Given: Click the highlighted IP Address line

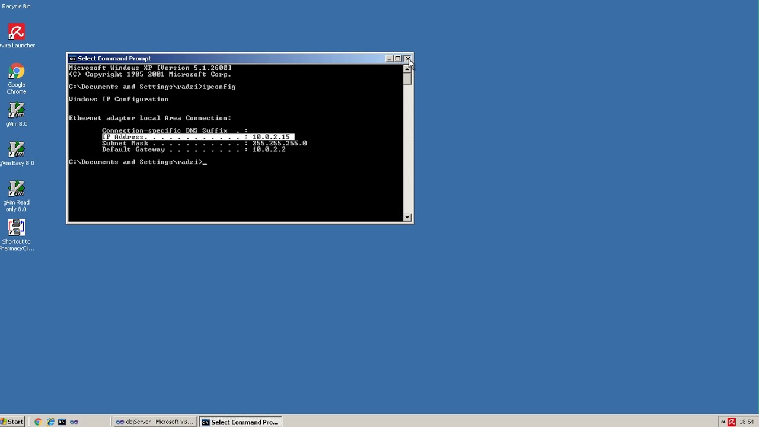Looking at the screenshot, I should click(x=198, y=136).
